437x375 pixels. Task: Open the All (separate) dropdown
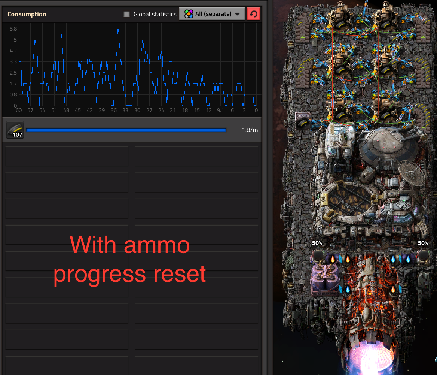click(x=212, y=14)
